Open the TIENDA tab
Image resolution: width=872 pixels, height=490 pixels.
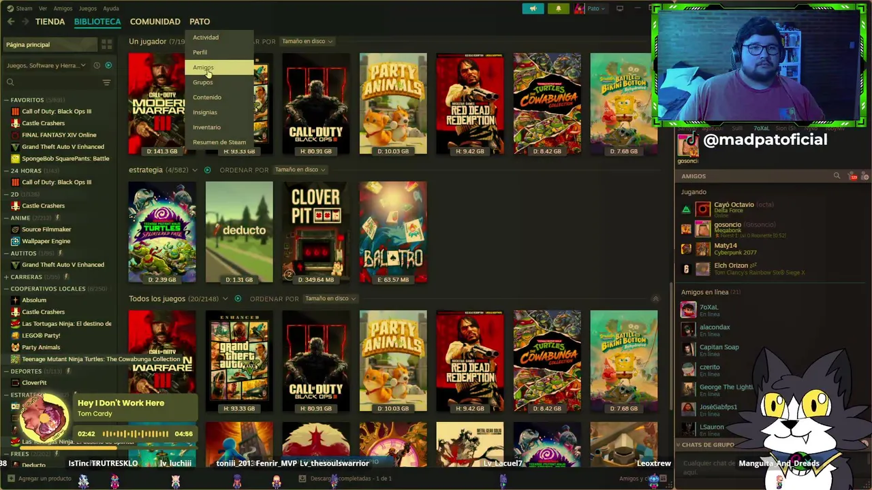50,22
